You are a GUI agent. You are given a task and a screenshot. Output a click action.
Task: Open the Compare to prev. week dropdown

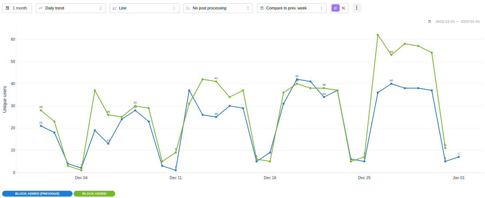(x=292, y=8)
